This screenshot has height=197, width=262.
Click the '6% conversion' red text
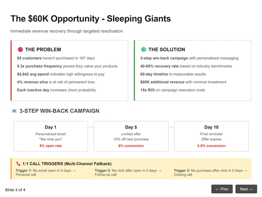[x=131, y=146]
